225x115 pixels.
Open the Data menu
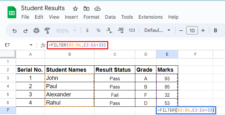click(110, 17)
